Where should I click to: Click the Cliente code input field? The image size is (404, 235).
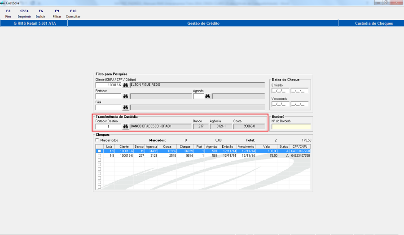coord(108,85)
